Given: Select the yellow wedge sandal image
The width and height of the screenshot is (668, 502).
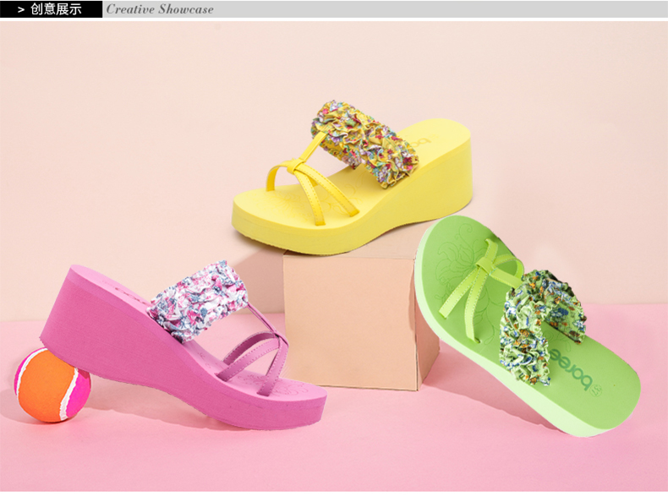Looking at the screenshot, I should 352,178.
